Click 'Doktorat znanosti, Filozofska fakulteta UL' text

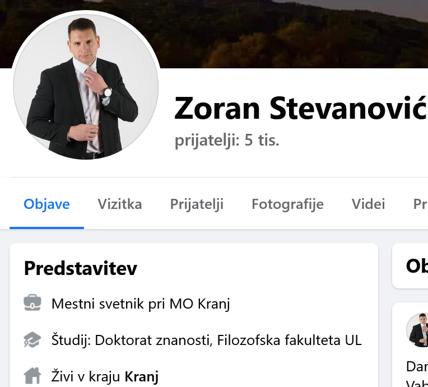pos(228,341)
